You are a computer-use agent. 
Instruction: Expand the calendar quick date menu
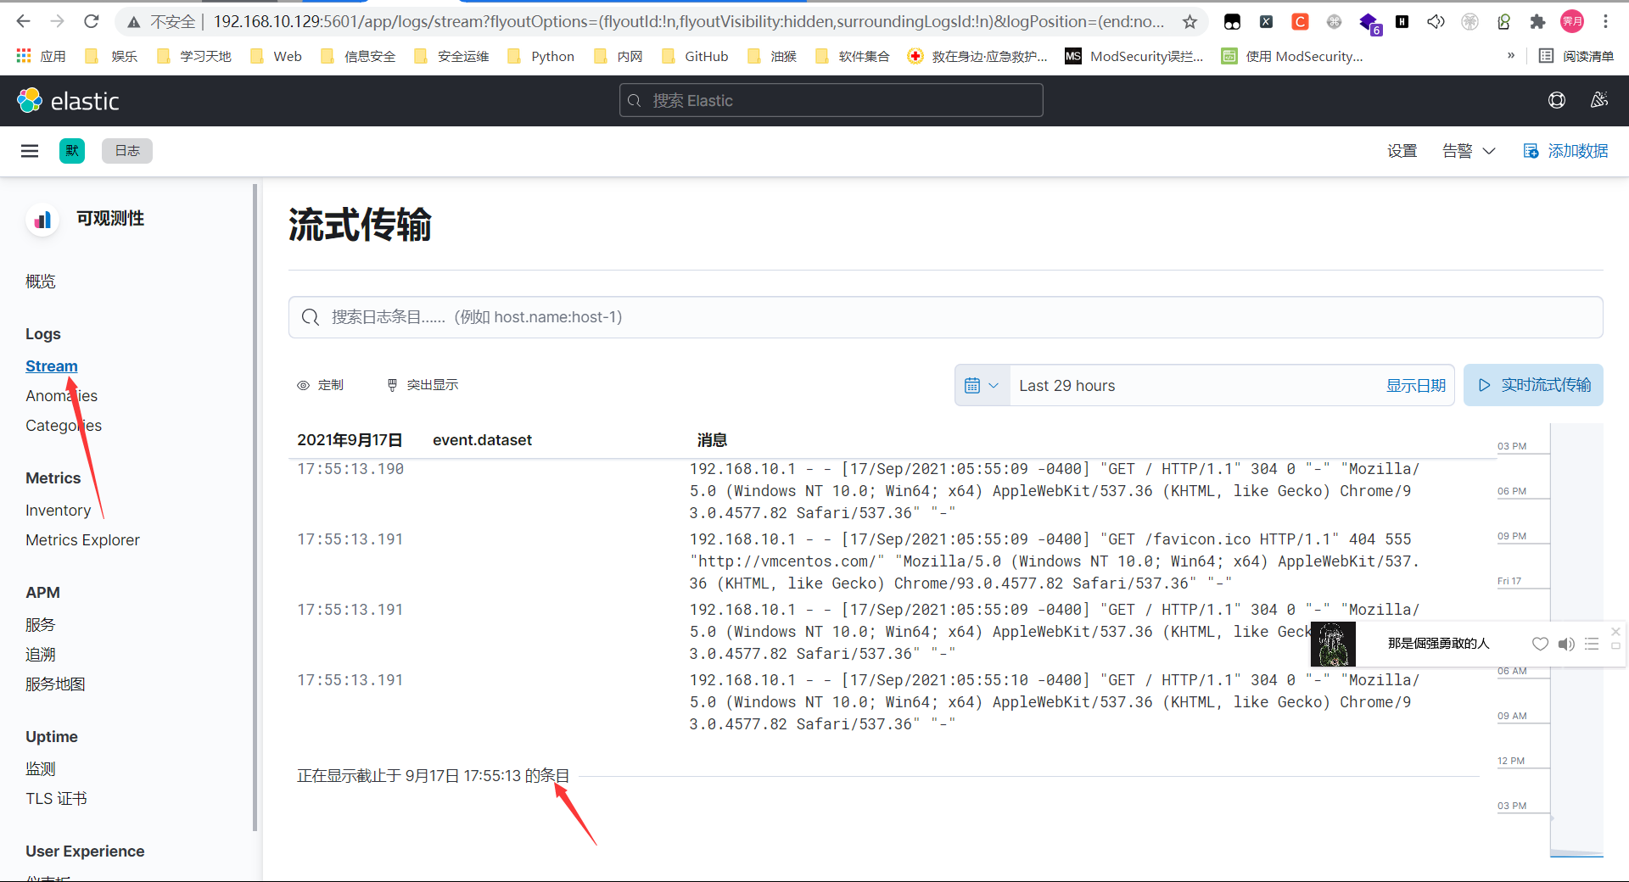tap(982, 385)
